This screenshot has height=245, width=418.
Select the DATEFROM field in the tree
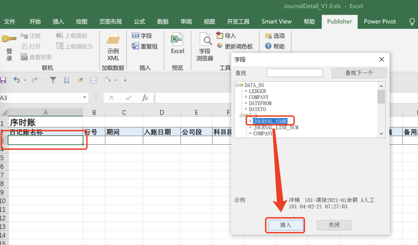pos(260,103)
